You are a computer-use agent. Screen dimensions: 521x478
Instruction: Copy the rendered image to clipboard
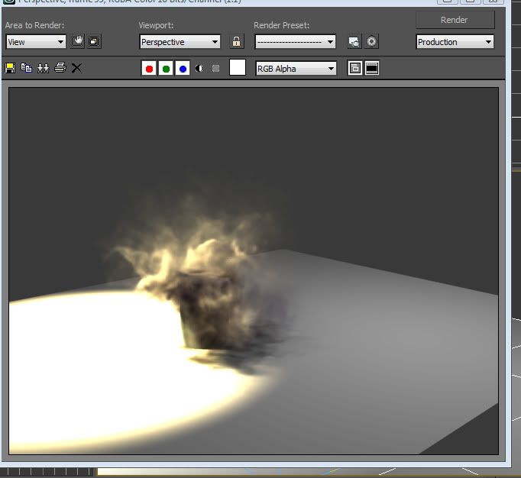pyautogui.click(x=27, y=68)
